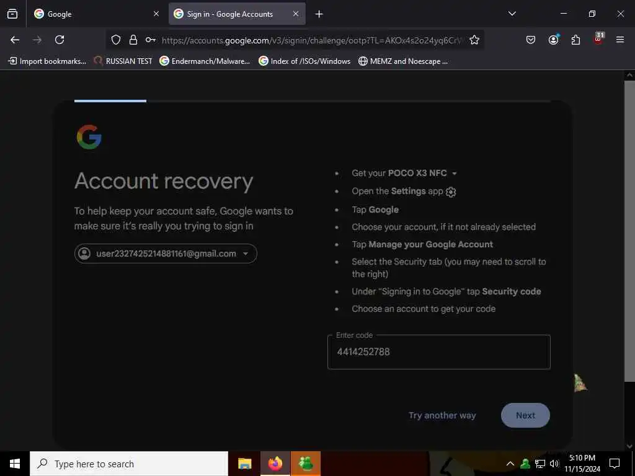Close the Sign in - Google Accounts tab
Viewport: 635px width, 476px height.
click(296, 14)
